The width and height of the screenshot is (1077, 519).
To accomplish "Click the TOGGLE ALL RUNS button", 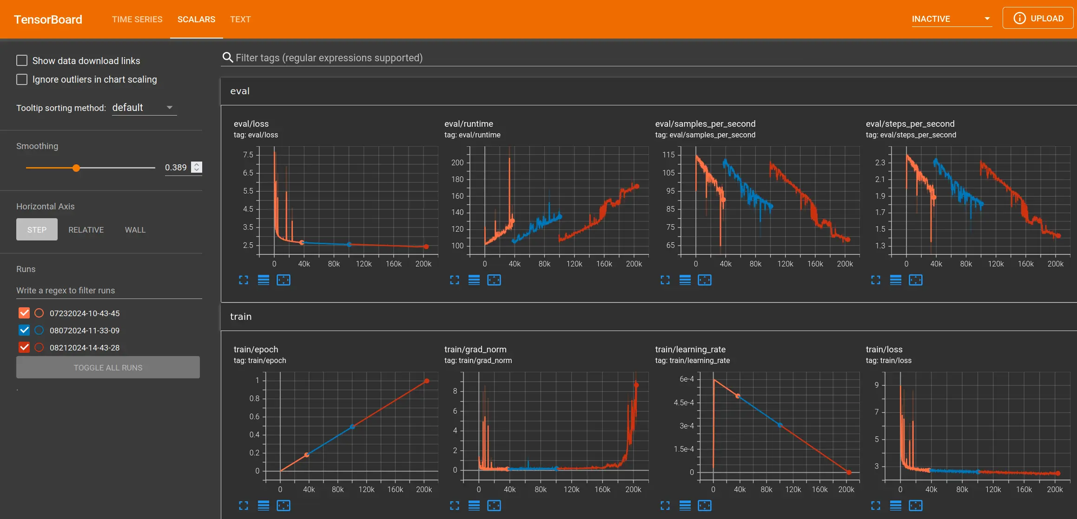I will click(x=108, y=367).
